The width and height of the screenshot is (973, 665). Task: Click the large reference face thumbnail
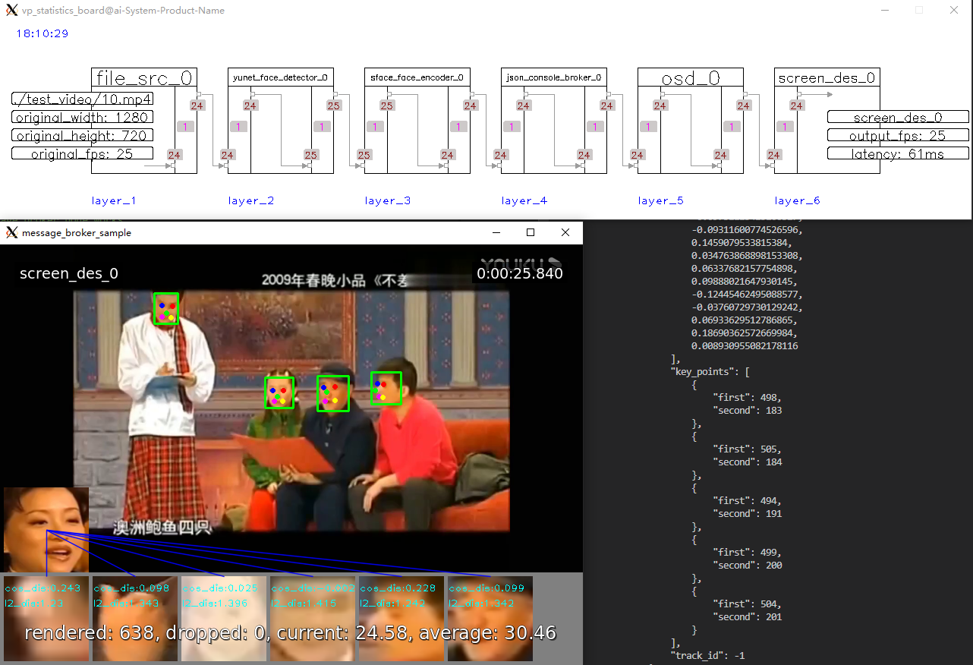46,530
